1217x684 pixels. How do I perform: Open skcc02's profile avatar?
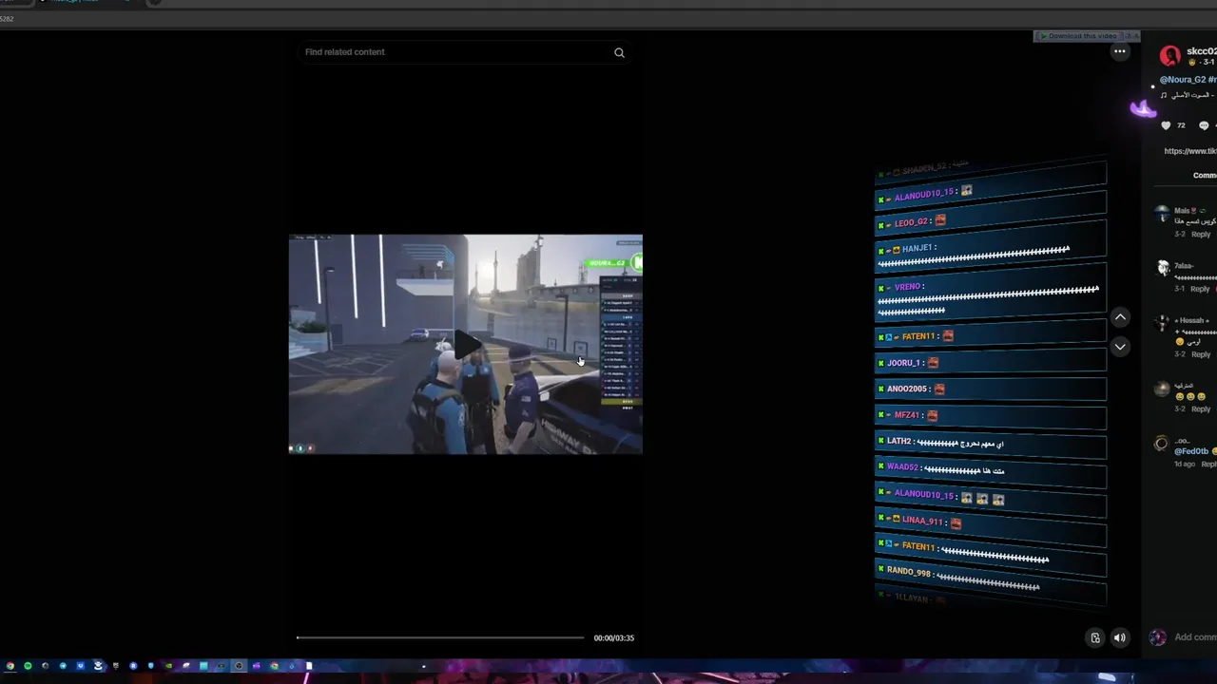tap(1170, 56)
